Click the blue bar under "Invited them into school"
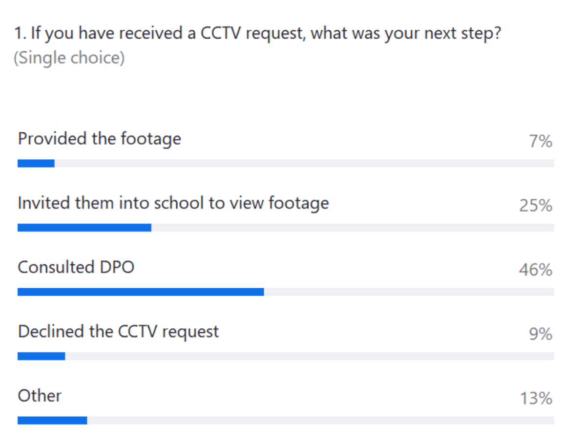 [x=84, y=228]
